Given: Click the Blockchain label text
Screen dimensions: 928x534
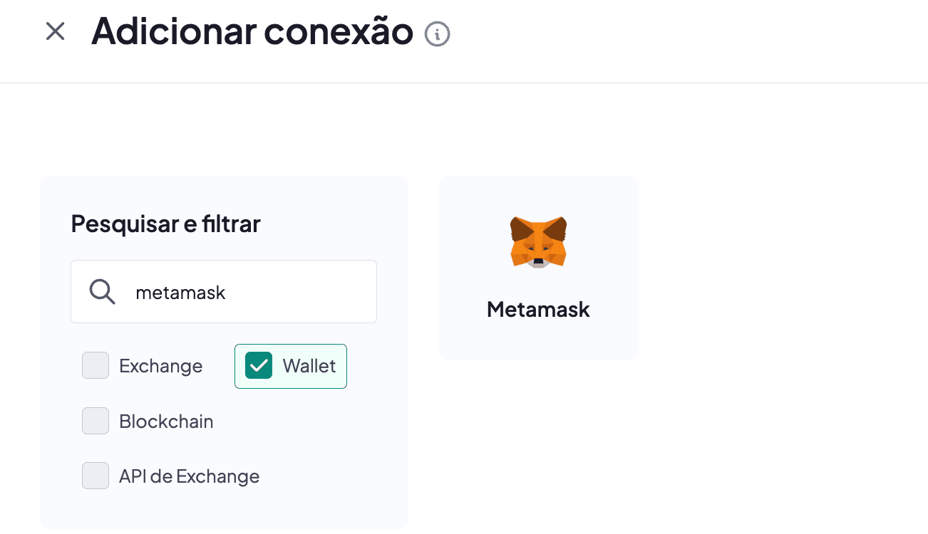Looking at the screenshot, I should (166, 421).
